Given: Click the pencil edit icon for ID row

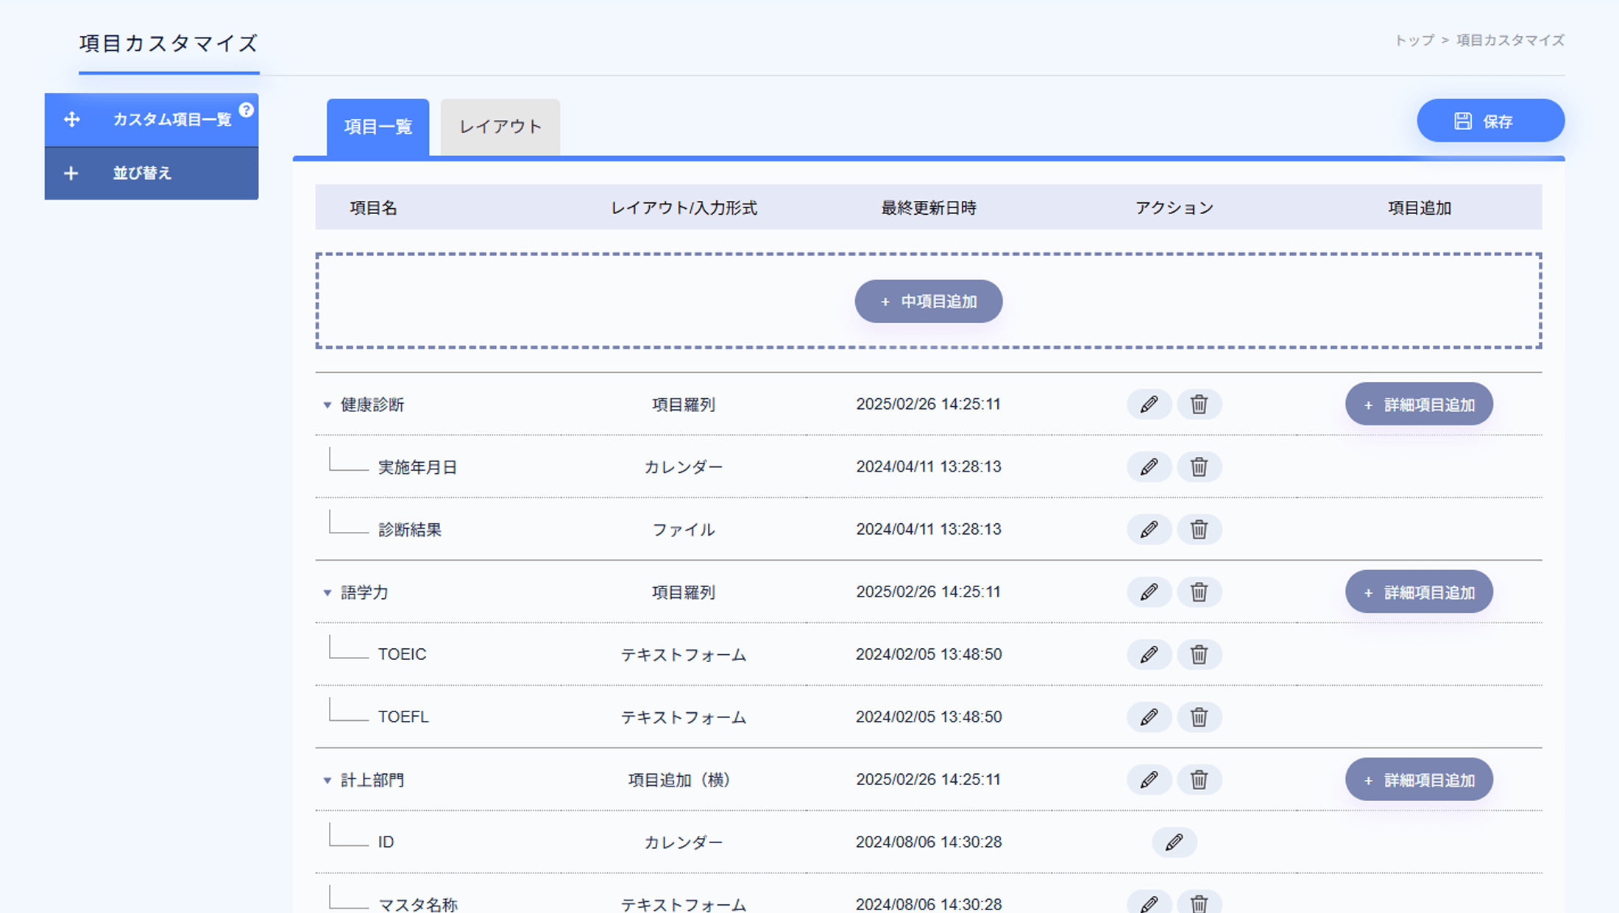Looking at the screenshot, I should coord(1174,842).
